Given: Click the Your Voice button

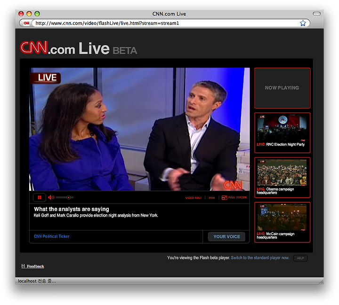Looking at the screenshot, I should tap(226, 236).
